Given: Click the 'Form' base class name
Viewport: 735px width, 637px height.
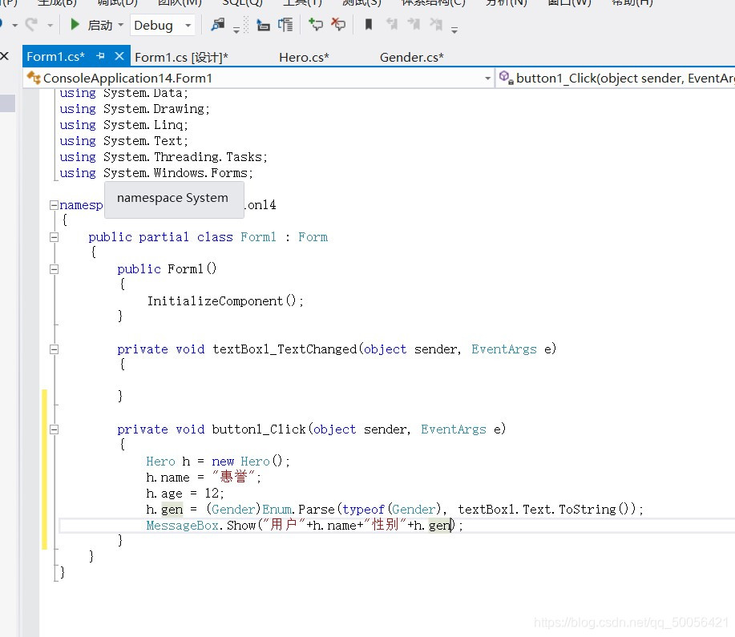Looking at the screenshot, I should [313, 237].
